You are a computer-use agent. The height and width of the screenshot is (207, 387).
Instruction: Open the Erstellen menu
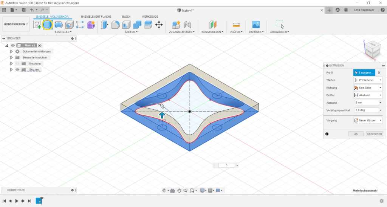point(63,32)
